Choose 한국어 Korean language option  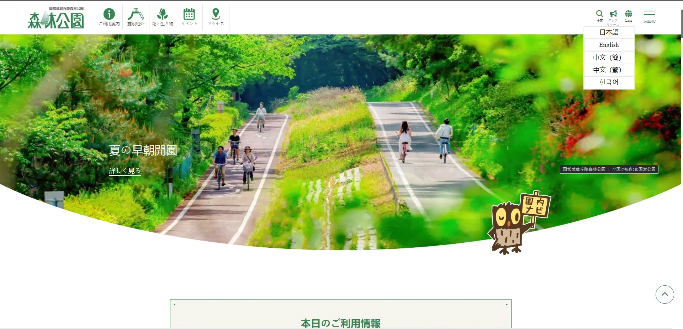click(609, 82)
